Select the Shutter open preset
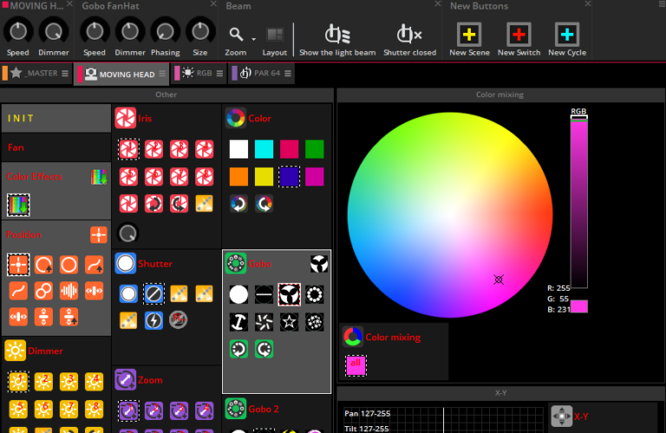This screenshot has height=433, width=666. point(128,294)
